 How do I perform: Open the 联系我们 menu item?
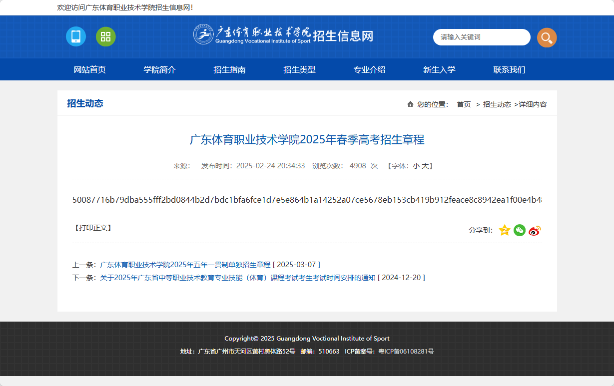(509, 69)
